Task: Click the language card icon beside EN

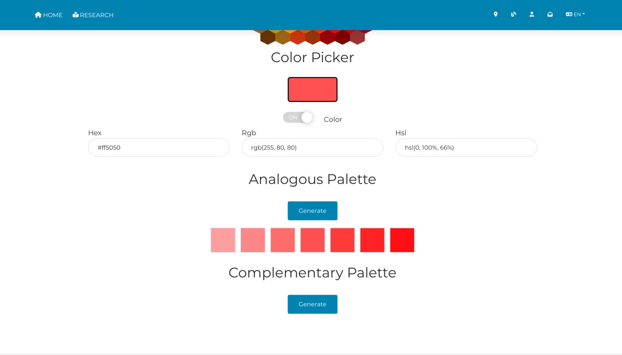Action: [x=569, y=15]
